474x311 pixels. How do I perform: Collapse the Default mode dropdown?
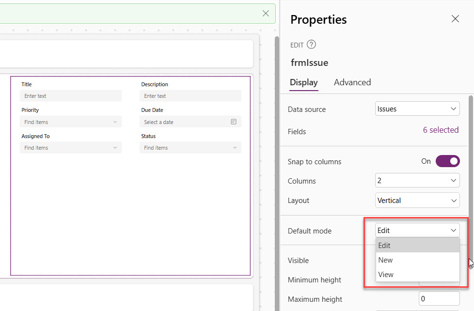coord(417,230)
